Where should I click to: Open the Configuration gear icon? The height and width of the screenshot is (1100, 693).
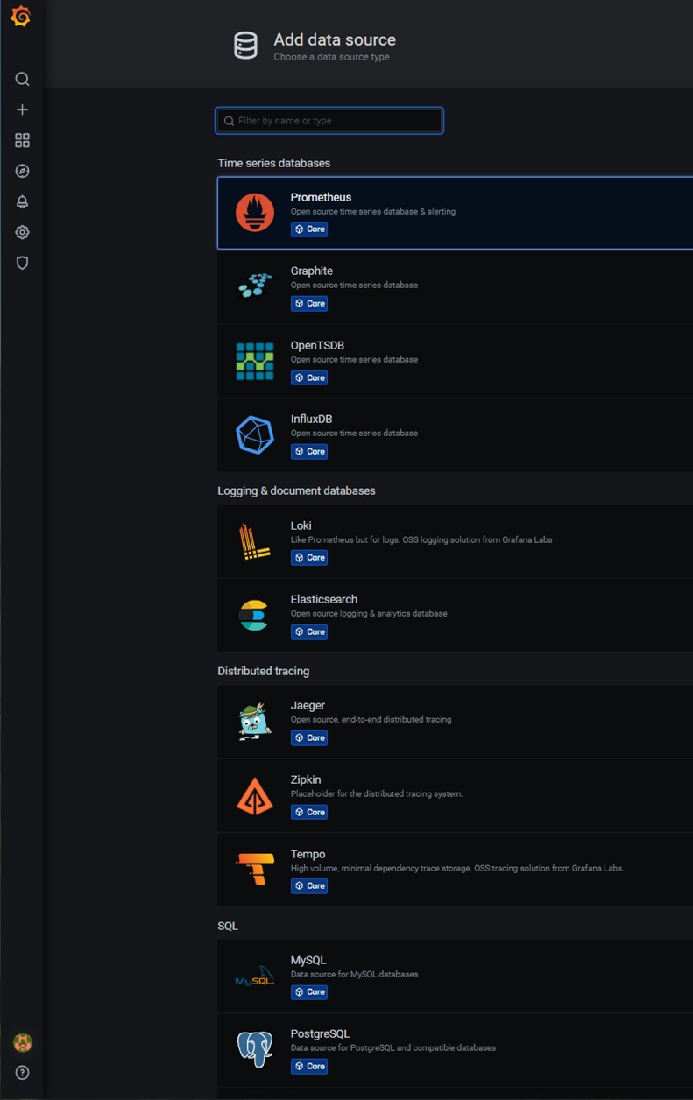coord(23,232)
